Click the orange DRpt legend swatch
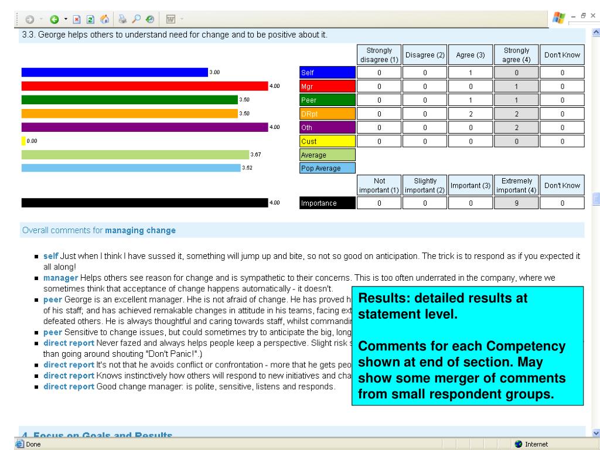The width and height of the screenshot is (600, 450). (x=327, y=114)
